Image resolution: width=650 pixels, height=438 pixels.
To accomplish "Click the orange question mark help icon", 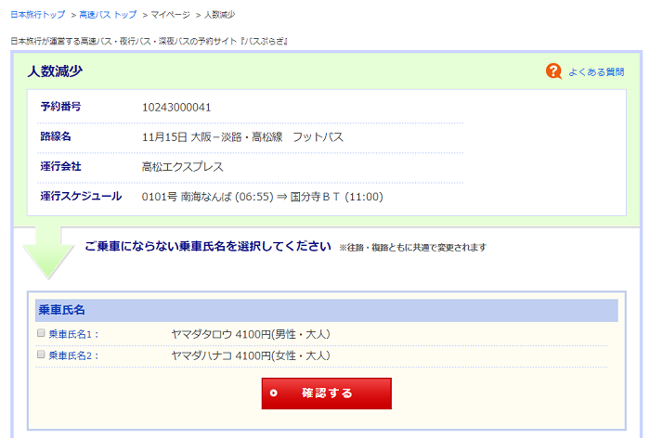I will pos(553,71).
